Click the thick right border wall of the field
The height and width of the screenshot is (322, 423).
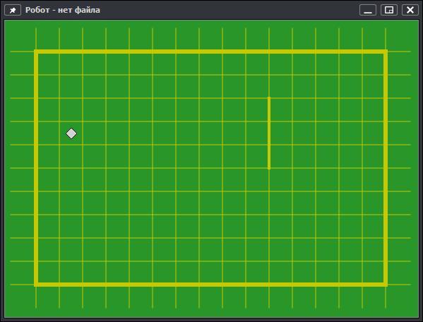pos(386,168)
